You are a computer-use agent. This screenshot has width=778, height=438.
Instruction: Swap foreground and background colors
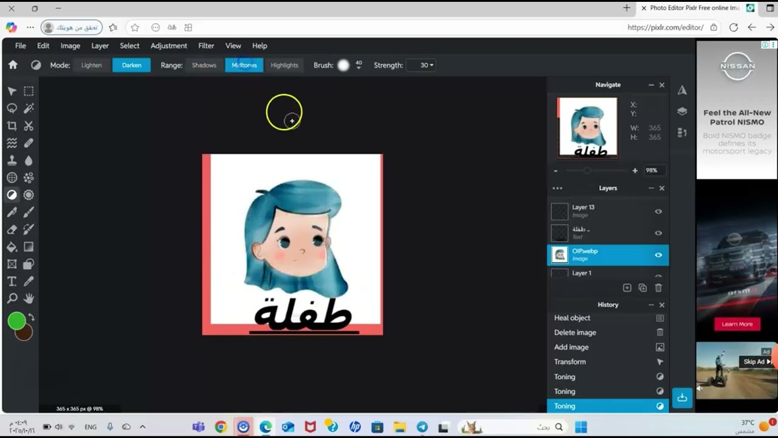pos(31,318)
